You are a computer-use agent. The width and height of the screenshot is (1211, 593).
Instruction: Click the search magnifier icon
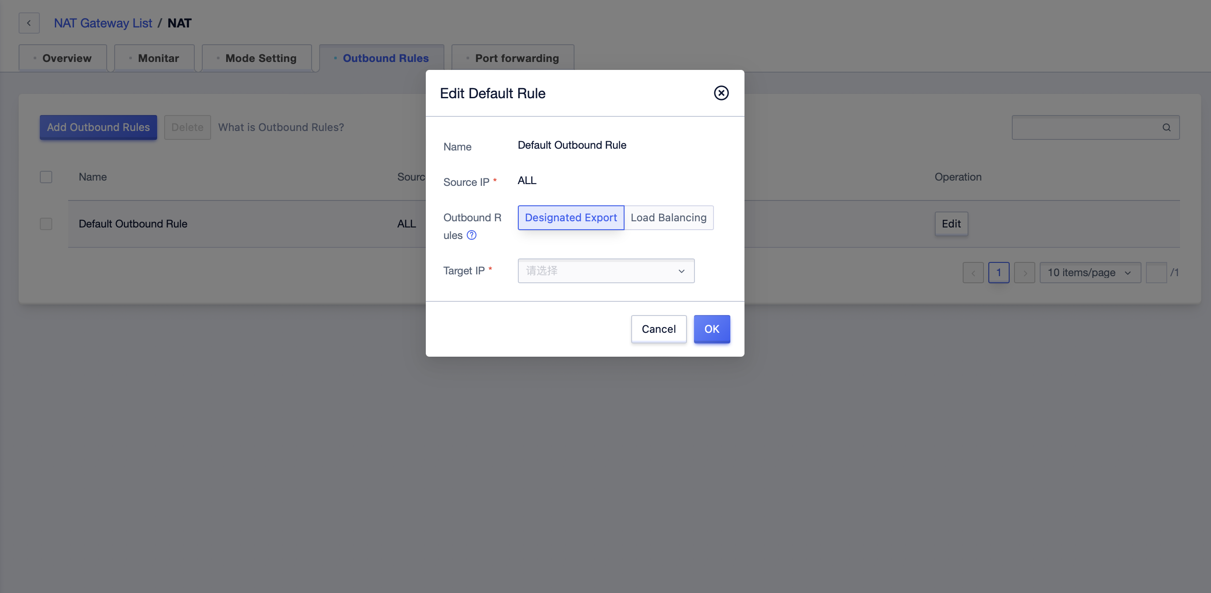(1166, 127)
